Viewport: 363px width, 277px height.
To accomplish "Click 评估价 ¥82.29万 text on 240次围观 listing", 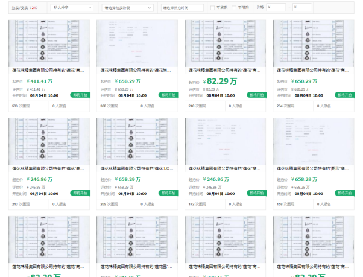I will coord(204,89).
